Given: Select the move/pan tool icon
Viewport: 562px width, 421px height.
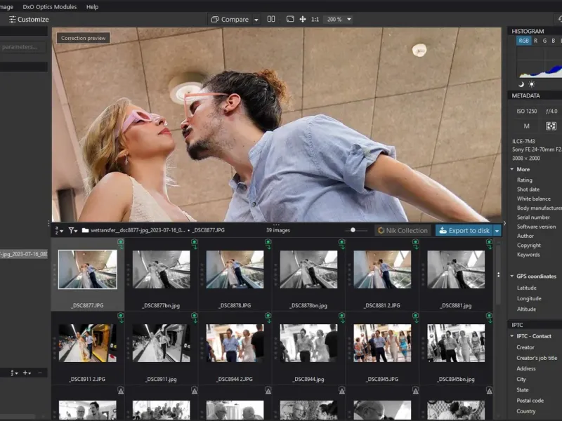Looking at the screenshot, I should click(303, 20).
